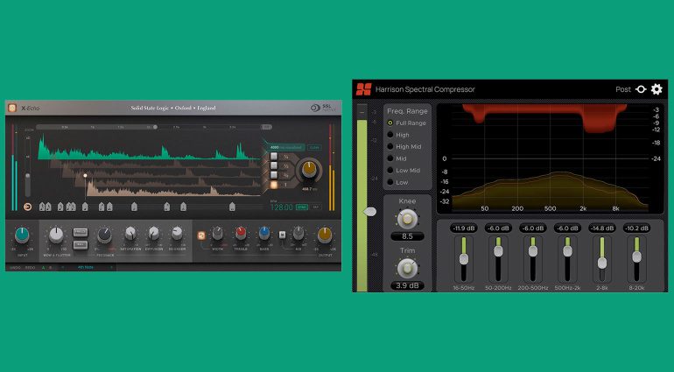Click the -14.8 dB band value
The height and width of the screenshot is (372, 674).
tap(602, 228)
